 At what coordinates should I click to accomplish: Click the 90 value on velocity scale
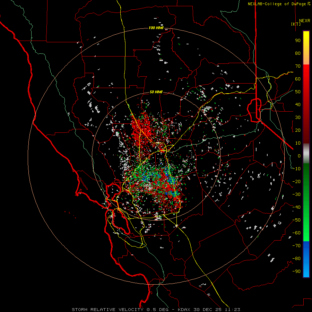[x=298, y=41]
